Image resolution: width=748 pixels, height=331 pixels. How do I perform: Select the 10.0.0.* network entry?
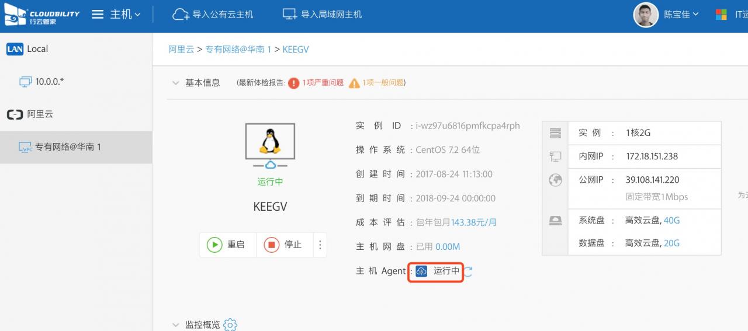tap(50, 82)
